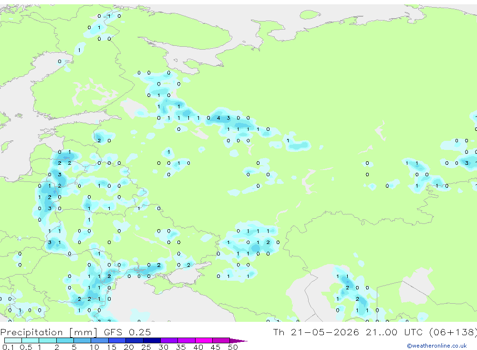Pick the dark navy 25–30 legend swatch
Image resolution: width=477 pixels, height=350 pixels.
[x=152, y=340]
